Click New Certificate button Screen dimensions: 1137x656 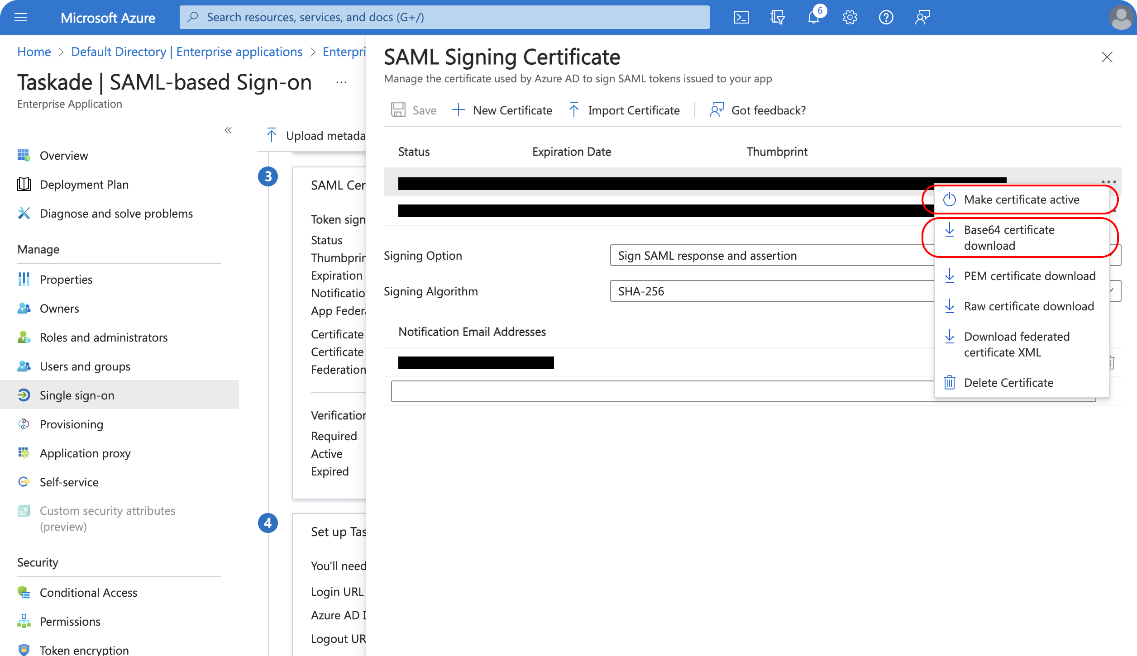(x=502, y=110)
